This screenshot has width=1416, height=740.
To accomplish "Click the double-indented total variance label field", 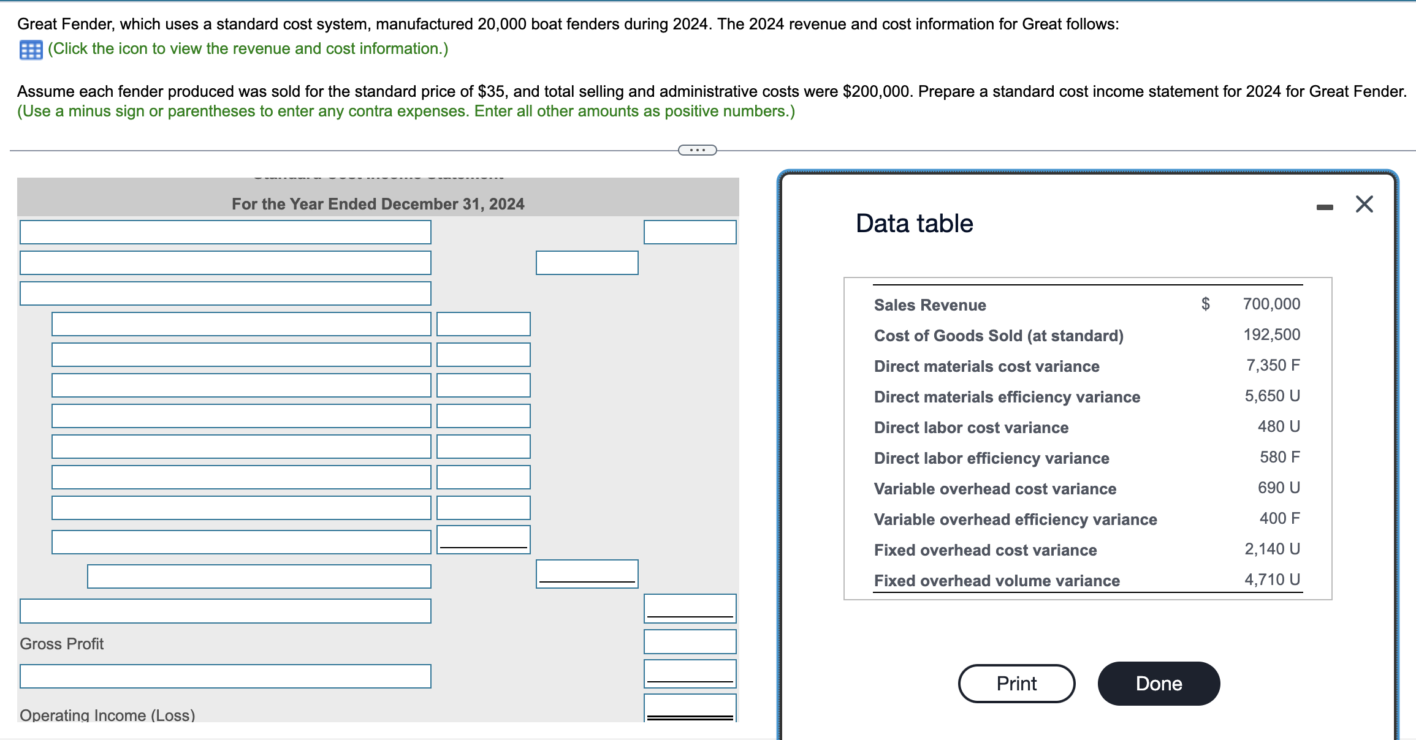I will (259, 576).
